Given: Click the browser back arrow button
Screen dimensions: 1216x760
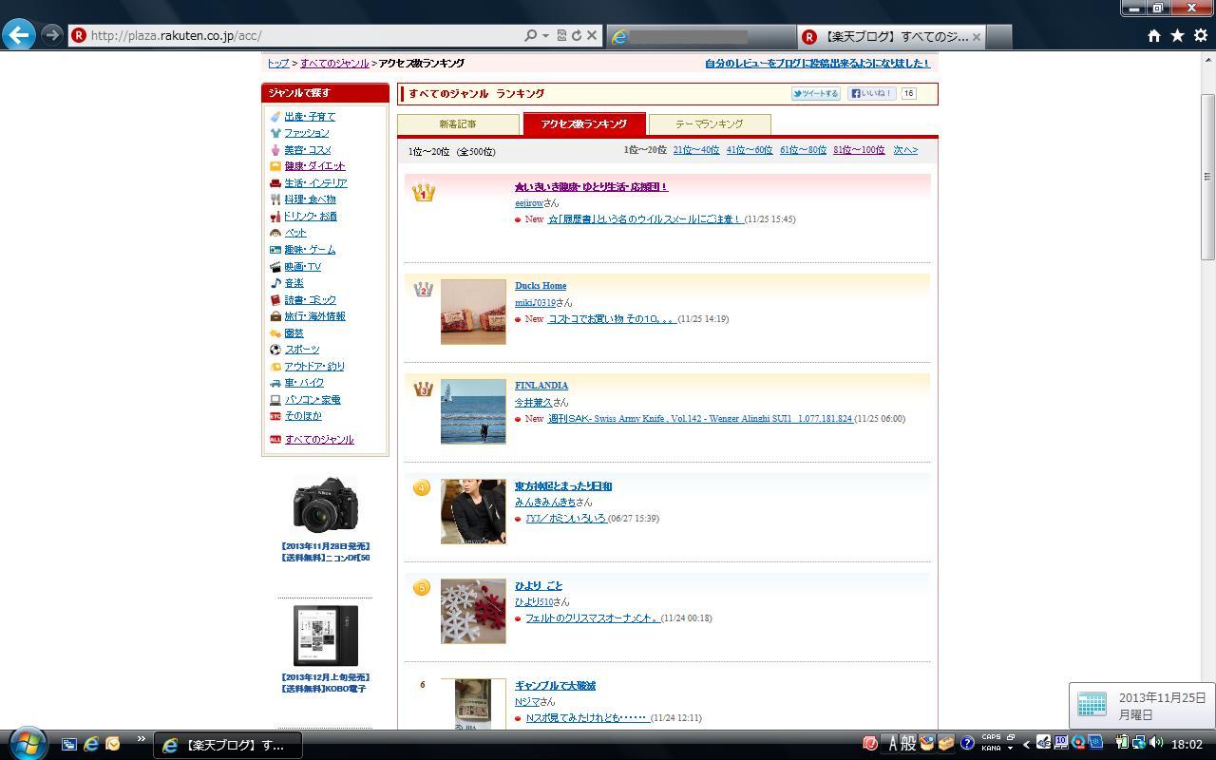Looking at the screenshot, I should point(19,35).
